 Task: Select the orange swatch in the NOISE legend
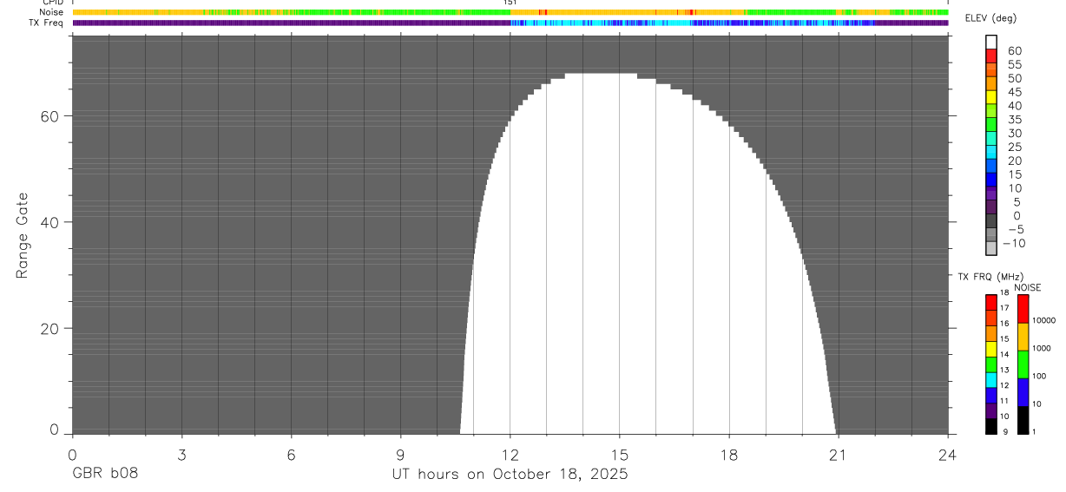pyautogui.click(x=1023, y=337)
